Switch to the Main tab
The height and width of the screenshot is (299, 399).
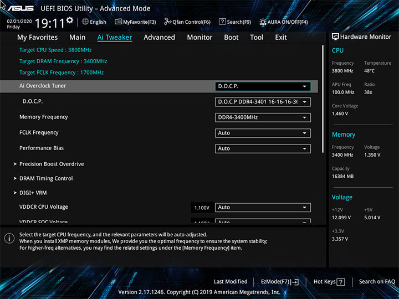[x=78, y=38]
